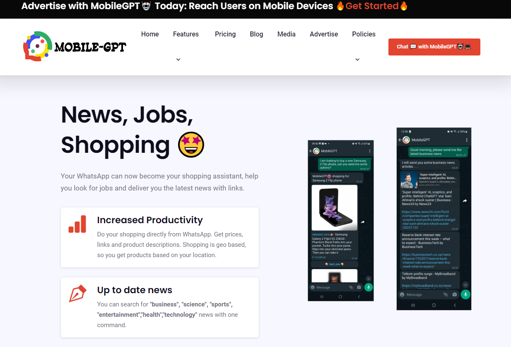Expand the Features dropdown chevron
Screen dimensions: 511x347
178,60
